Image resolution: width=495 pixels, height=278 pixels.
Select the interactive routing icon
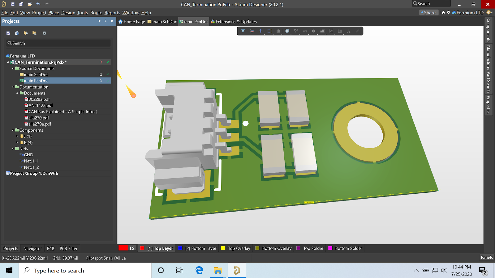coord(296,31)
